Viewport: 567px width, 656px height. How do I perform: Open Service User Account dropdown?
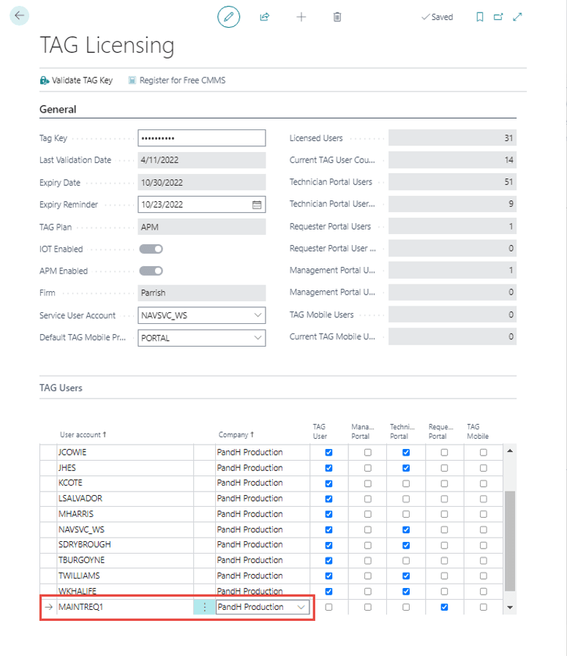pyautogui.click(x=258, y=315)
